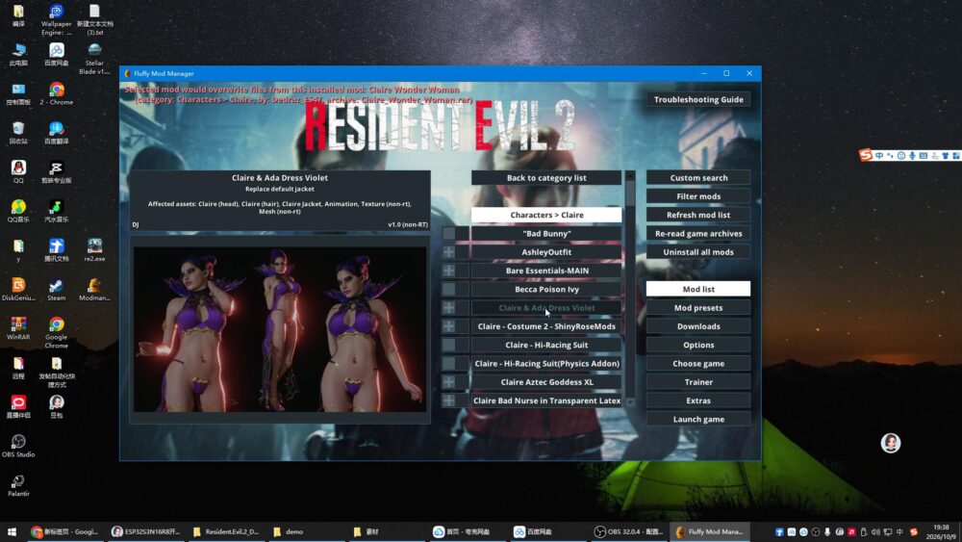
Task: Expand the Bare Essentials-MAIN plus icon
Action: [449, 271]
